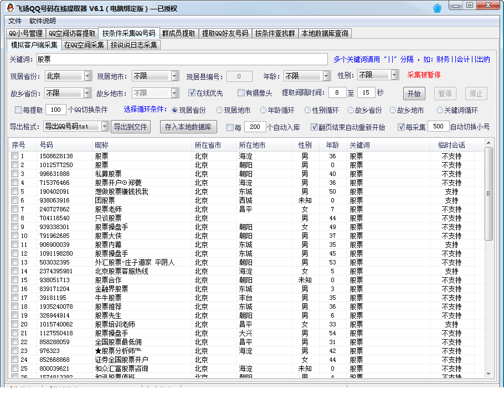Click the 年龄 column header

332,145
